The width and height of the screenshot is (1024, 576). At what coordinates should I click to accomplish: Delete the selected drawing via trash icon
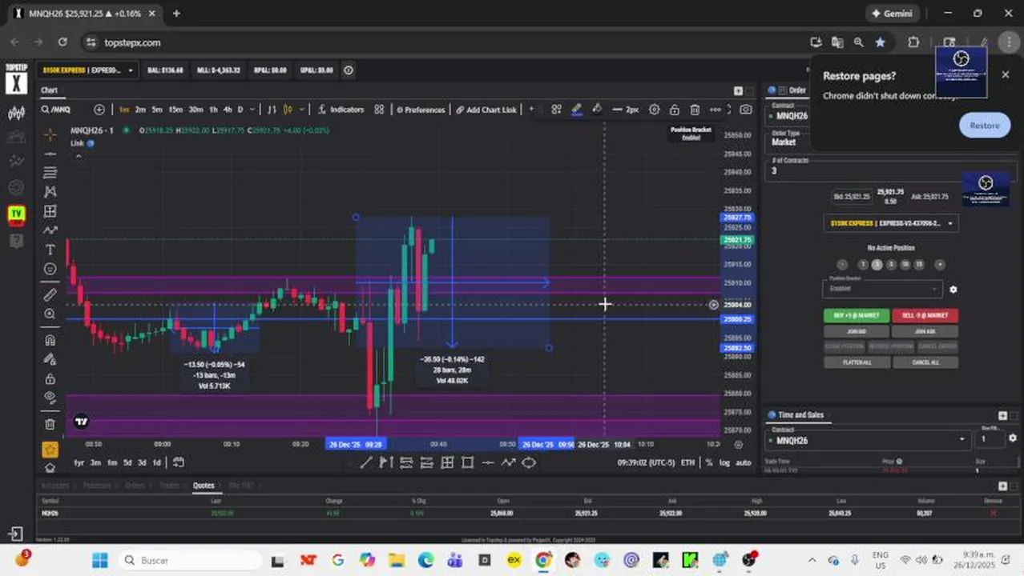coord(695,110)
